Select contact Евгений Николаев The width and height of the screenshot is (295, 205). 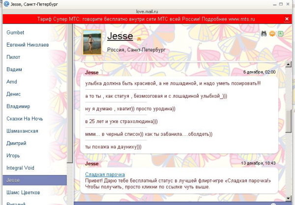(27, 45)
